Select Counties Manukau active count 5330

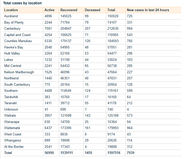click(48, 41)
